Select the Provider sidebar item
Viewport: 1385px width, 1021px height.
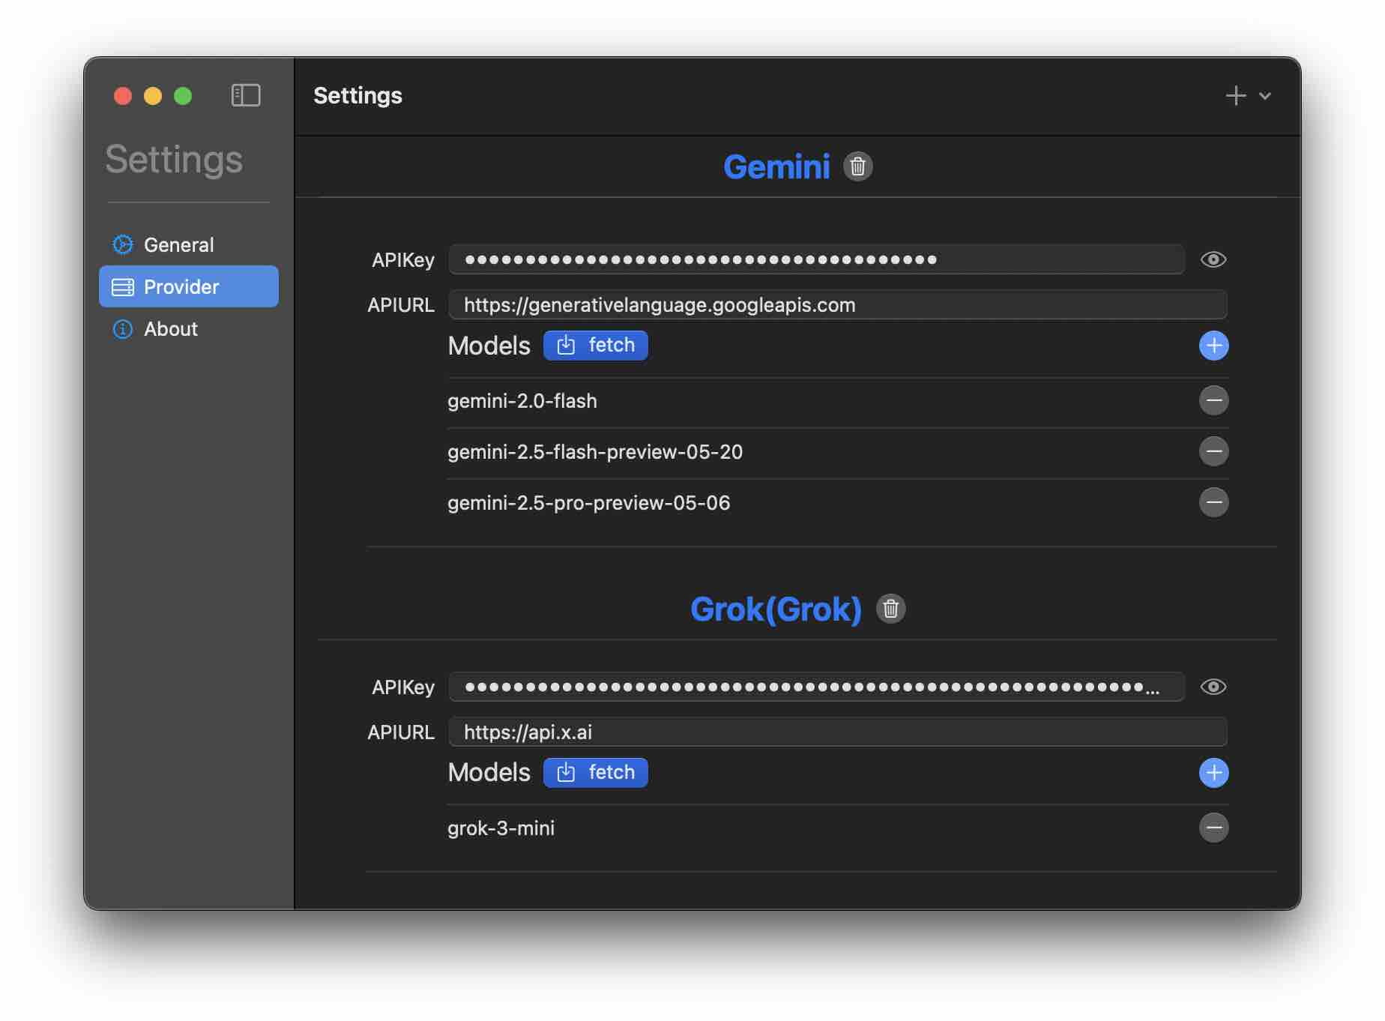tap(189, 286)
